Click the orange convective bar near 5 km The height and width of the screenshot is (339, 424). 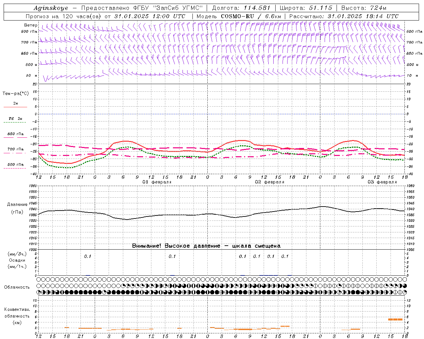pos(395,319)
